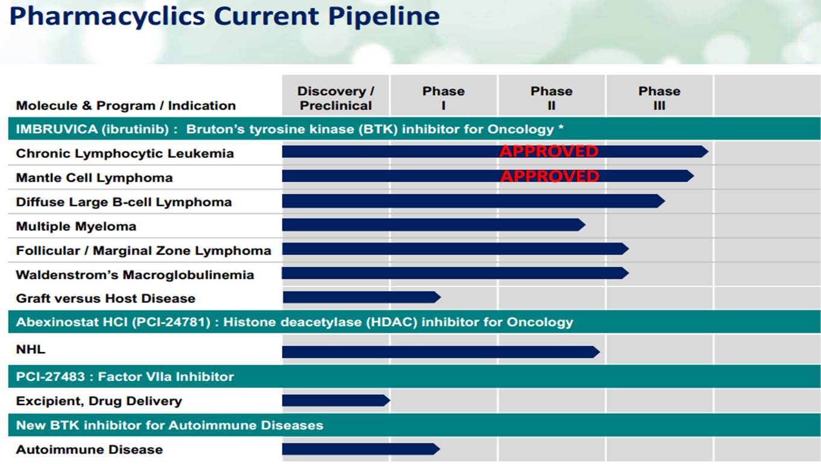Click the Phase III column header
The height and width of the screenshot is (464, 821).
659,98
